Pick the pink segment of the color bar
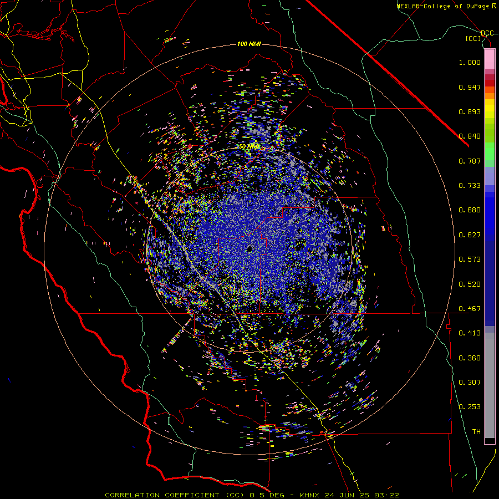 490,59
